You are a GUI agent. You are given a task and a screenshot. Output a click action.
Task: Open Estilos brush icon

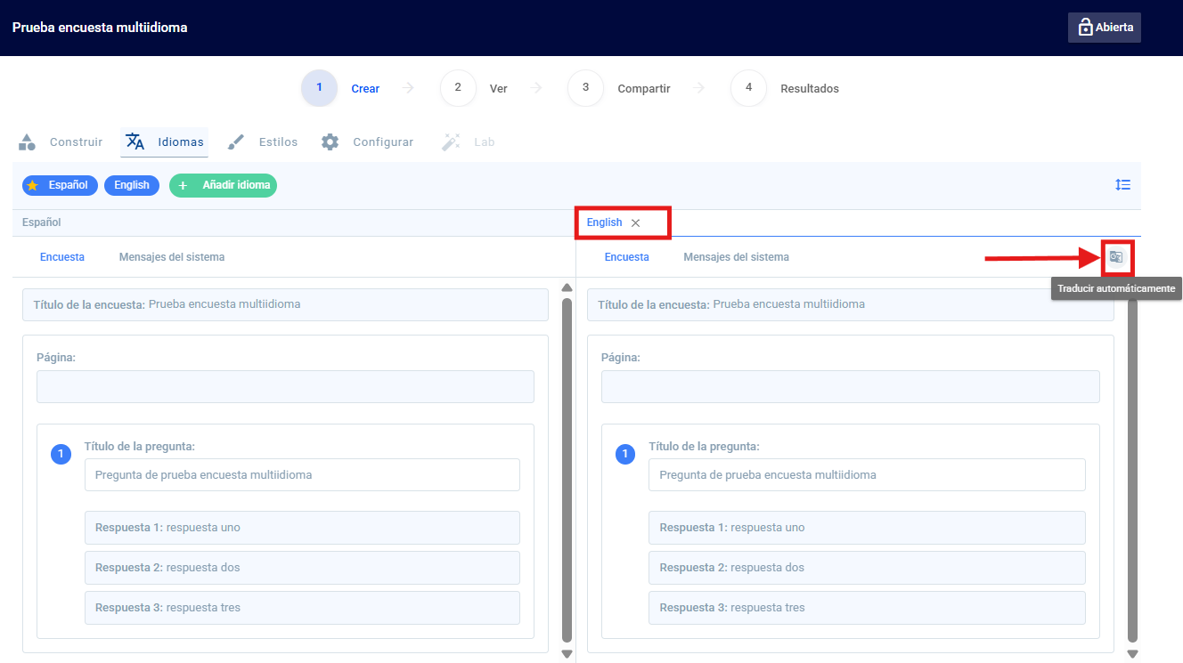[x=236, y=141]
